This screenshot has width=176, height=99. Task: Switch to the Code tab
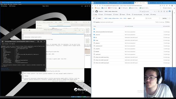pyautogui.click(x=95, y=15)
